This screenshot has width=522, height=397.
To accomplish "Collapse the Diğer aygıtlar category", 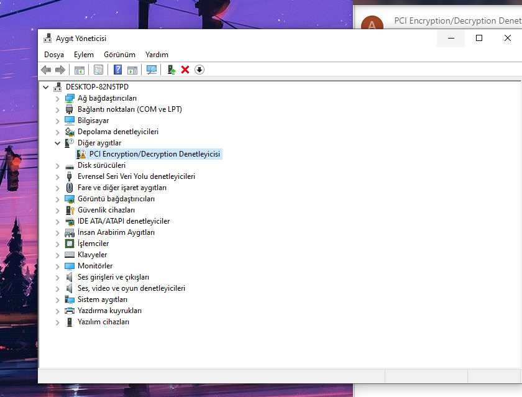I will pyautogui.click(x=58, y=143).
